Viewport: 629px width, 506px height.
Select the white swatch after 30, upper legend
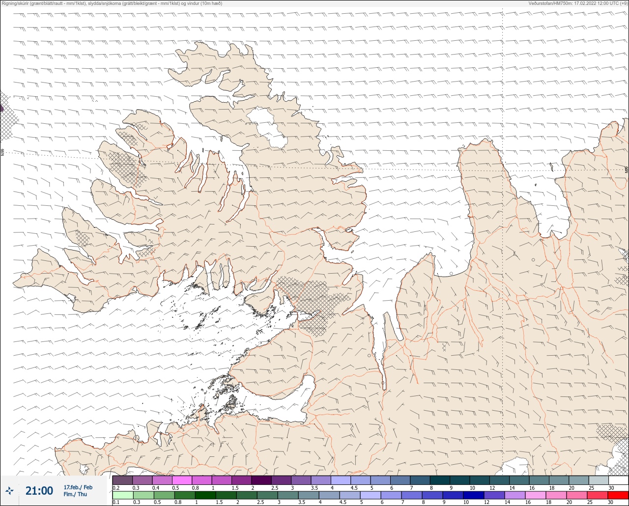[x=618, y=480]
